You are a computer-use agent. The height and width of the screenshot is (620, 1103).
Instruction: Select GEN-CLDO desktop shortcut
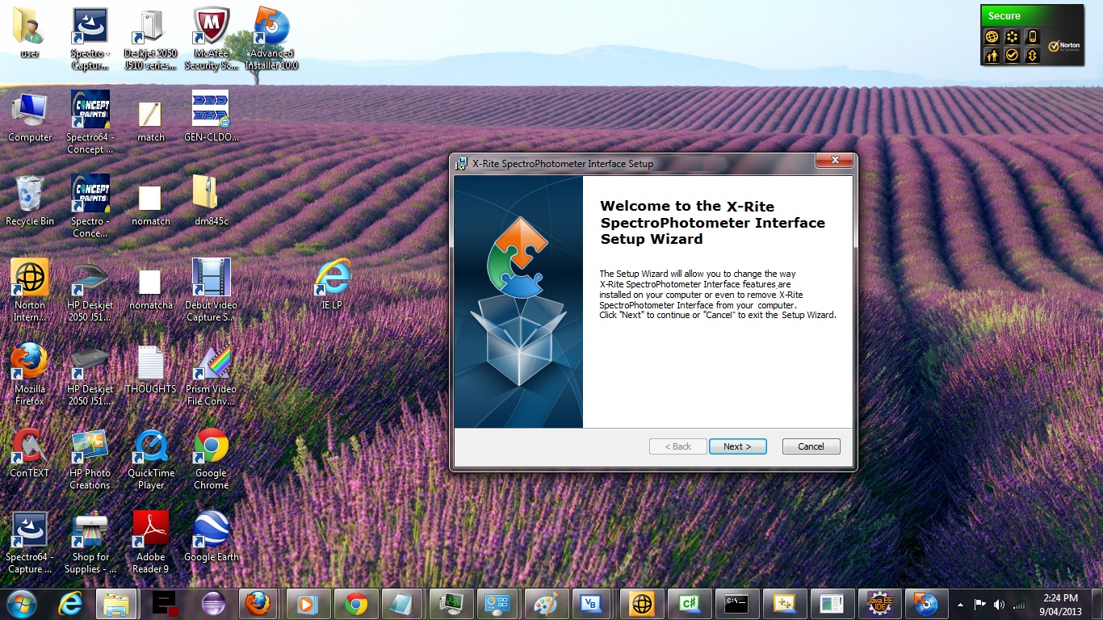(x=211, y=115)
